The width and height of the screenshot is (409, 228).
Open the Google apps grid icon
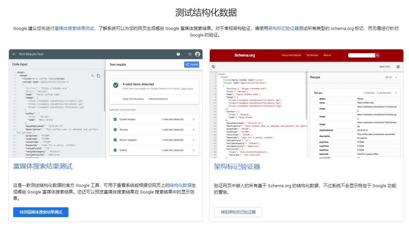tap(190, 54)
